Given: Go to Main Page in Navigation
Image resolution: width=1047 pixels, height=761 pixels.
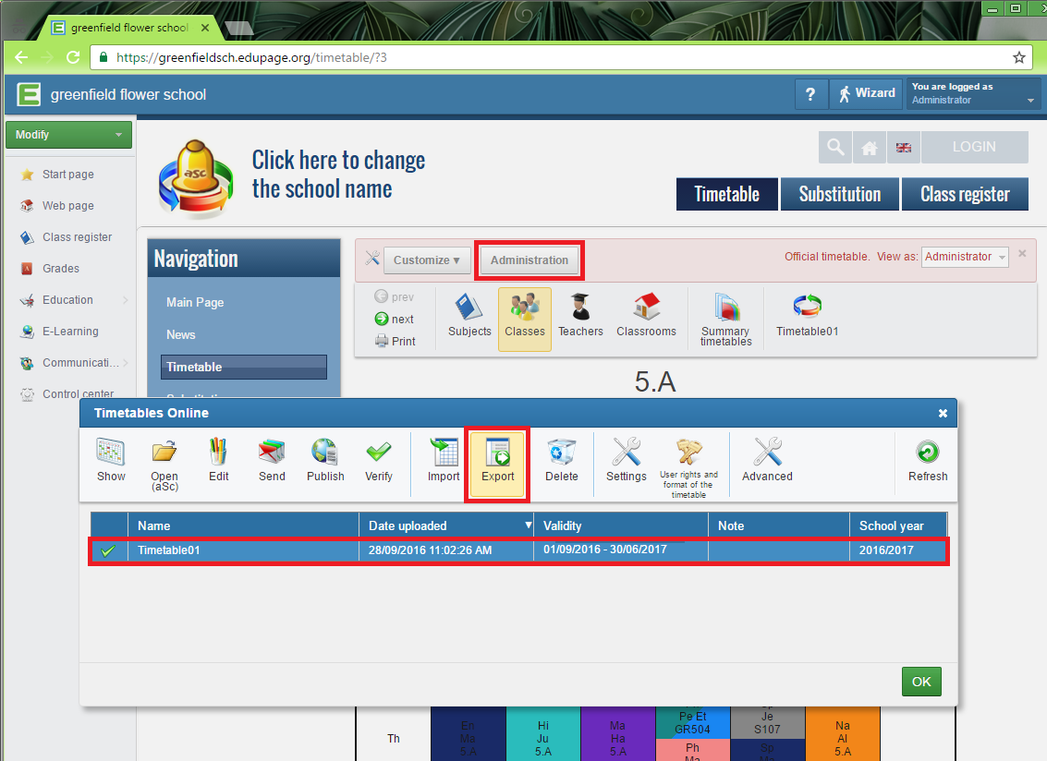Looking at the screenshot, I should point(195,302).
